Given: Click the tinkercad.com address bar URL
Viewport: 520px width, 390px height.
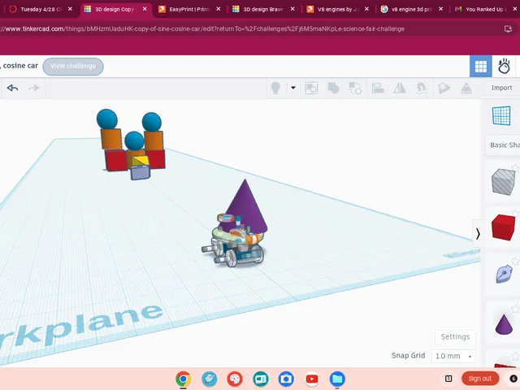Looking at the screenshot, I should point(202,29).
